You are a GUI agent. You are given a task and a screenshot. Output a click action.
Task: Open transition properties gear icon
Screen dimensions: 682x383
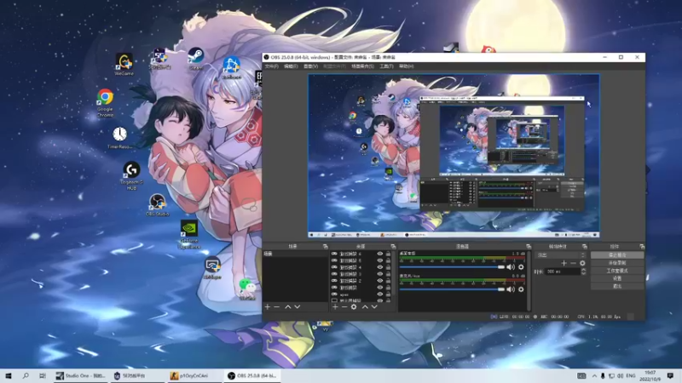click(582, 263)
